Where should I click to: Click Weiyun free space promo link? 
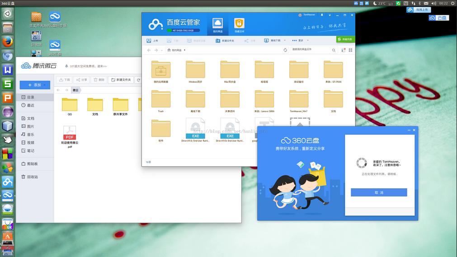pos(88,66)
